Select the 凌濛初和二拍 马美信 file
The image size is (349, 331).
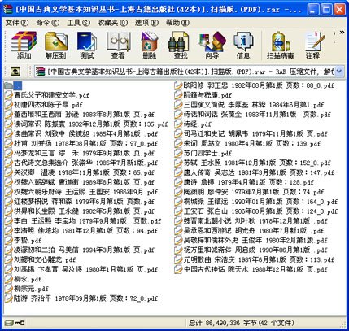[80, 250]
